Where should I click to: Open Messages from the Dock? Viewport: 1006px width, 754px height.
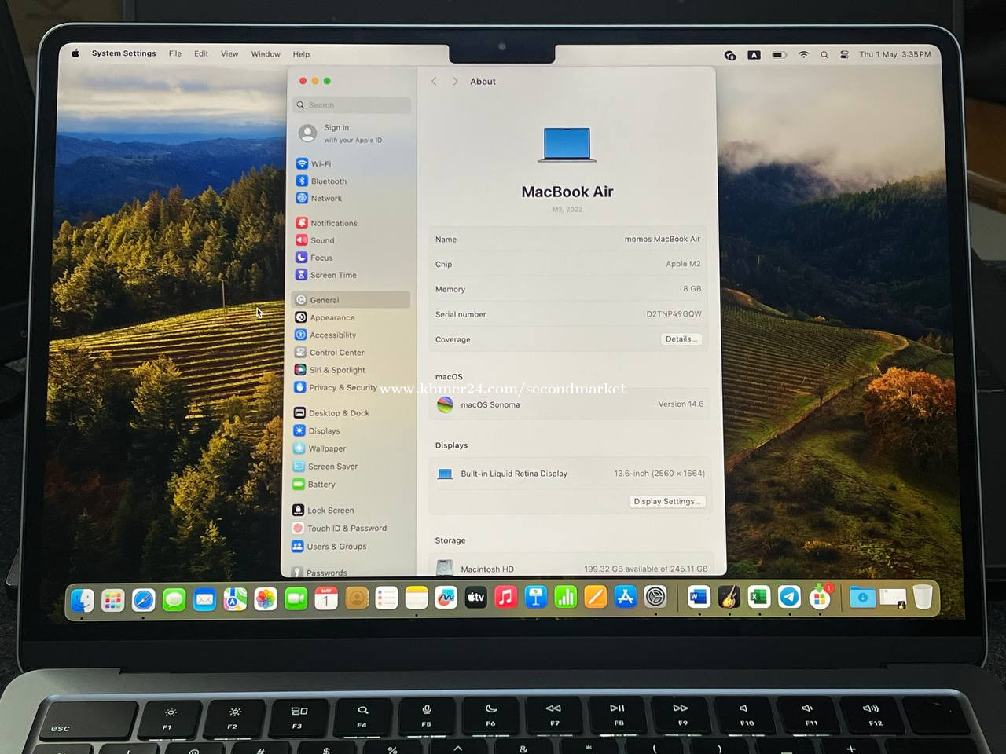click(174, 600)
